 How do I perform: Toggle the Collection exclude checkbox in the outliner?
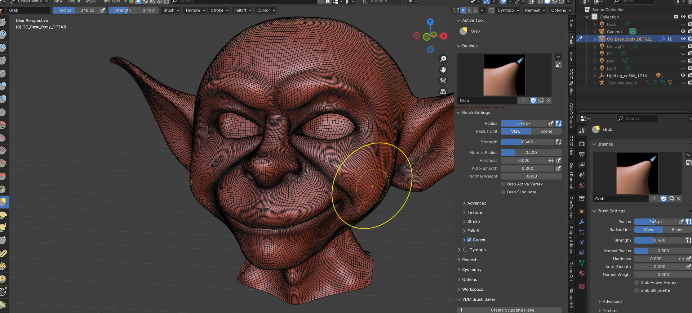676,17
